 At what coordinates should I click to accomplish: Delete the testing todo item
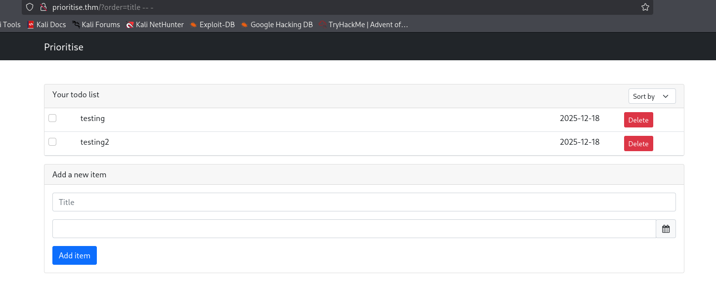(638, 120)
